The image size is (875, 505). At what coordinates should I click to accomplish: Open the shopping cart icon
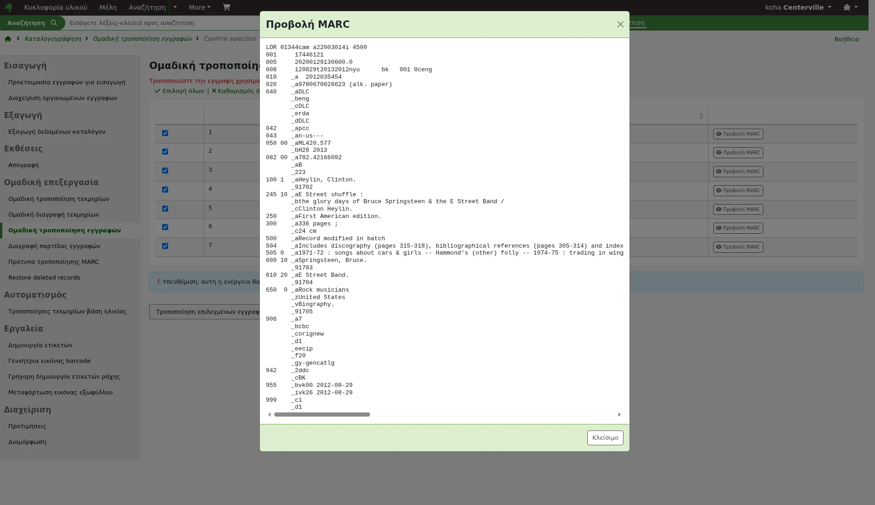227,7
